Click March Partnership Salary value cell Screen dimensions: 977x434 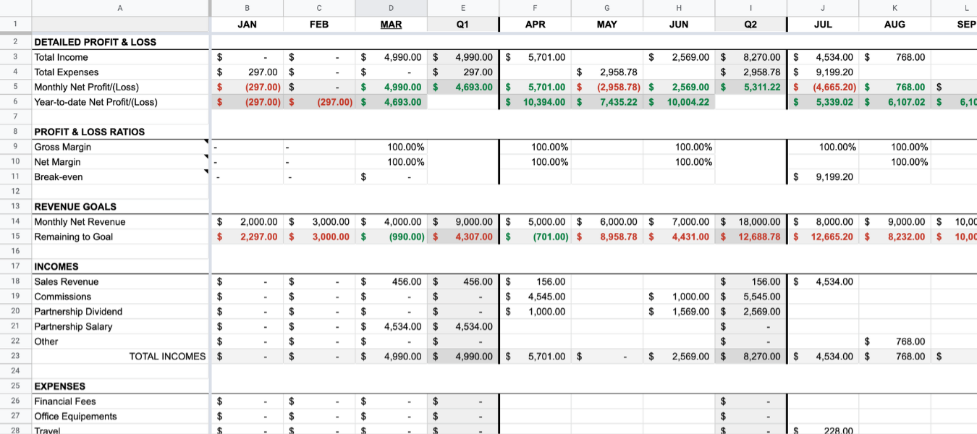pyautogui.click(x=391, y=327)
